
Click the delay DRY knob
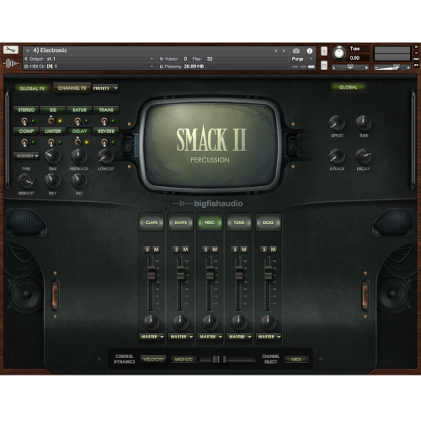click(x=52, y=181)
